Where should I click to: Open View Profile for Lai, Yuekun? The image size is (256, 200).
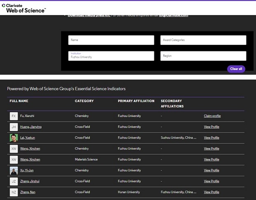click(211, 138)
